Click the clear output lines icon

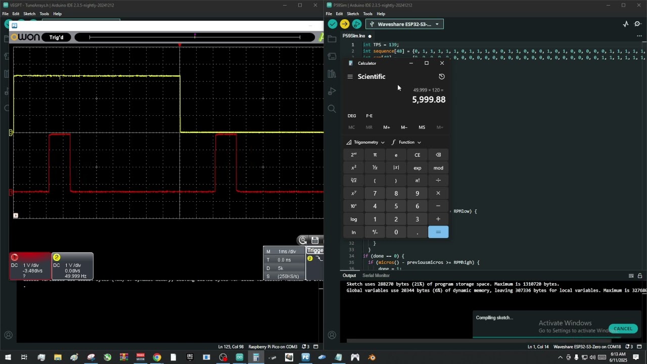pos(631,276)
